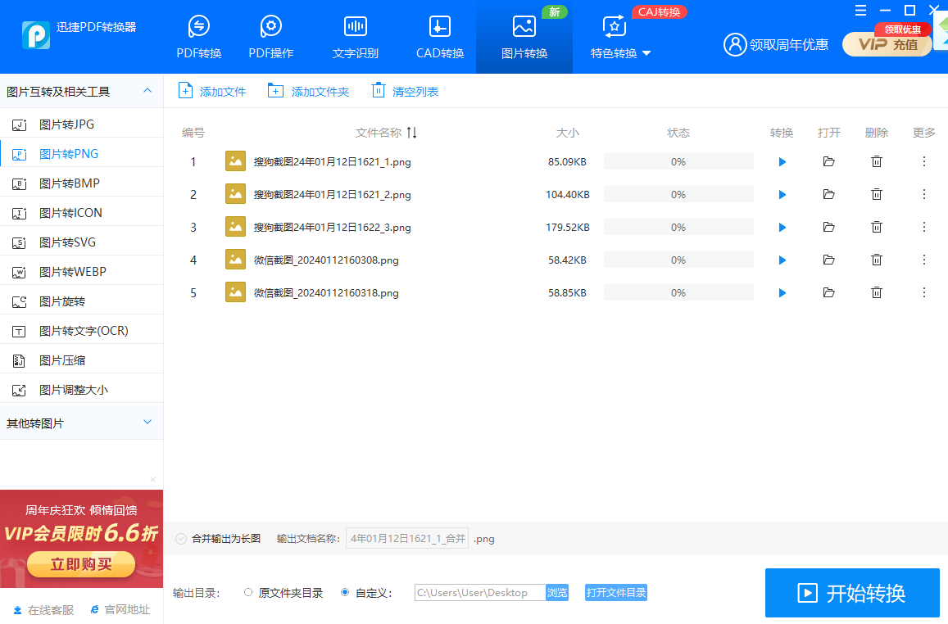The width and height of the screenshot is (948, 624).
Task: Click 添加文件夹 to add a folder
Action: coord(308,91)
